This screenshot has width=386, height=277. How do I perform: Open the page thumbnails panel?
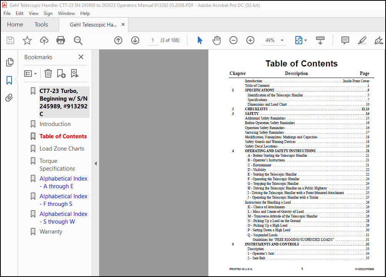(10, 62)
